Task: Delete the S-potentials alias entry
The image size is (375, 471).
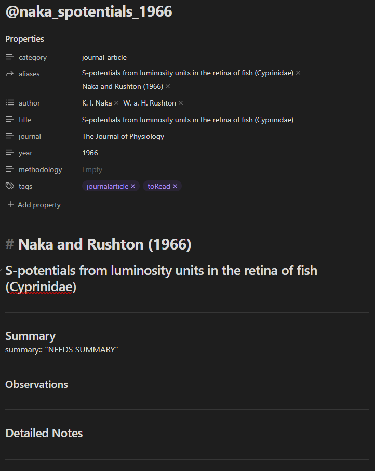Action: [298, 73]
